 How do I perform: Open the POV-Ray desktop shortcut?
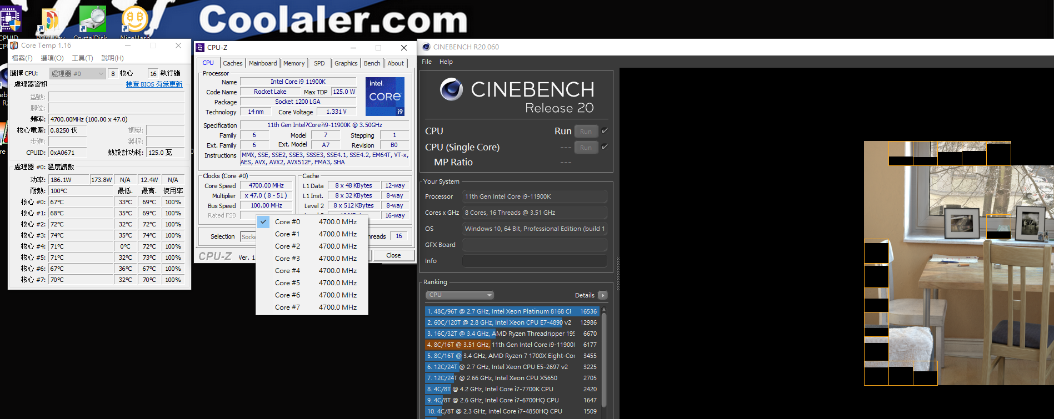click(x=49, y=21)
